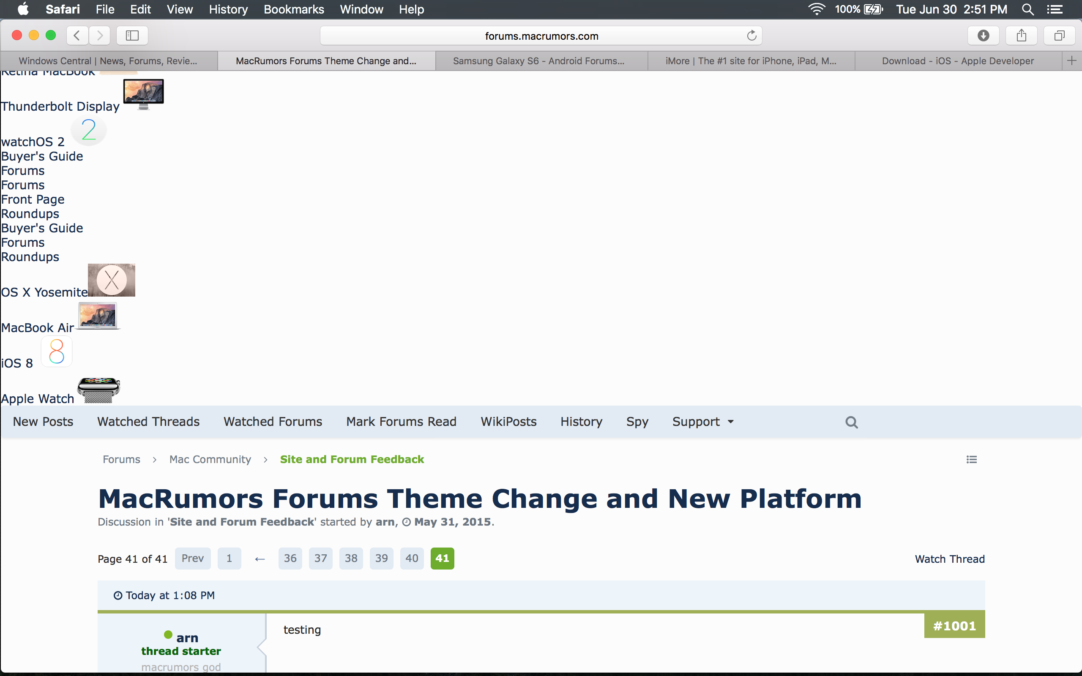Image resolution: width=1082 pixels, height=676 pixels.
Task: Open the Window menu
Action: (x=361, y=9)
